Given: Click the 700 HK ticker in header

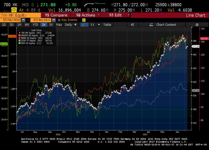Looking at the screenshot, I should 10,5.
